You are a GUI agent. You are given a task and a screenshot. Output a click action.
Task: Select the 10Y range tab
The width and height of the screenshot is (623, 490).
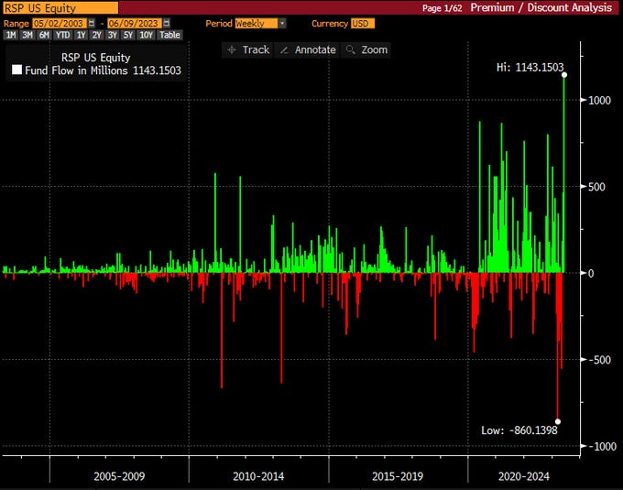(x=146, y=35)
